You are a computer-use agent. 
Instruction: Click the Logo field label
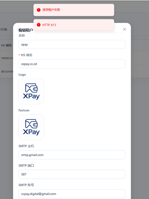pyautogui.click(x=22, y=74)
